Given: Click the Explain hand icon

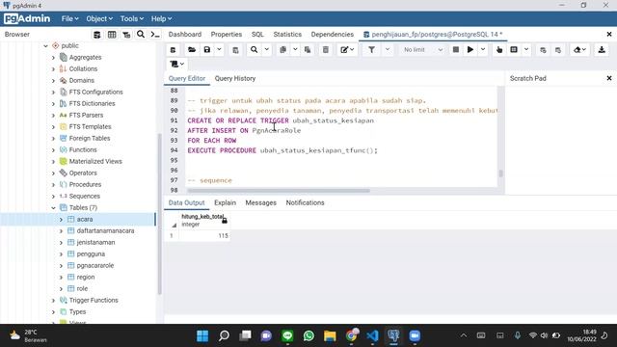Looking at the screenshot, I should [499, 50].
